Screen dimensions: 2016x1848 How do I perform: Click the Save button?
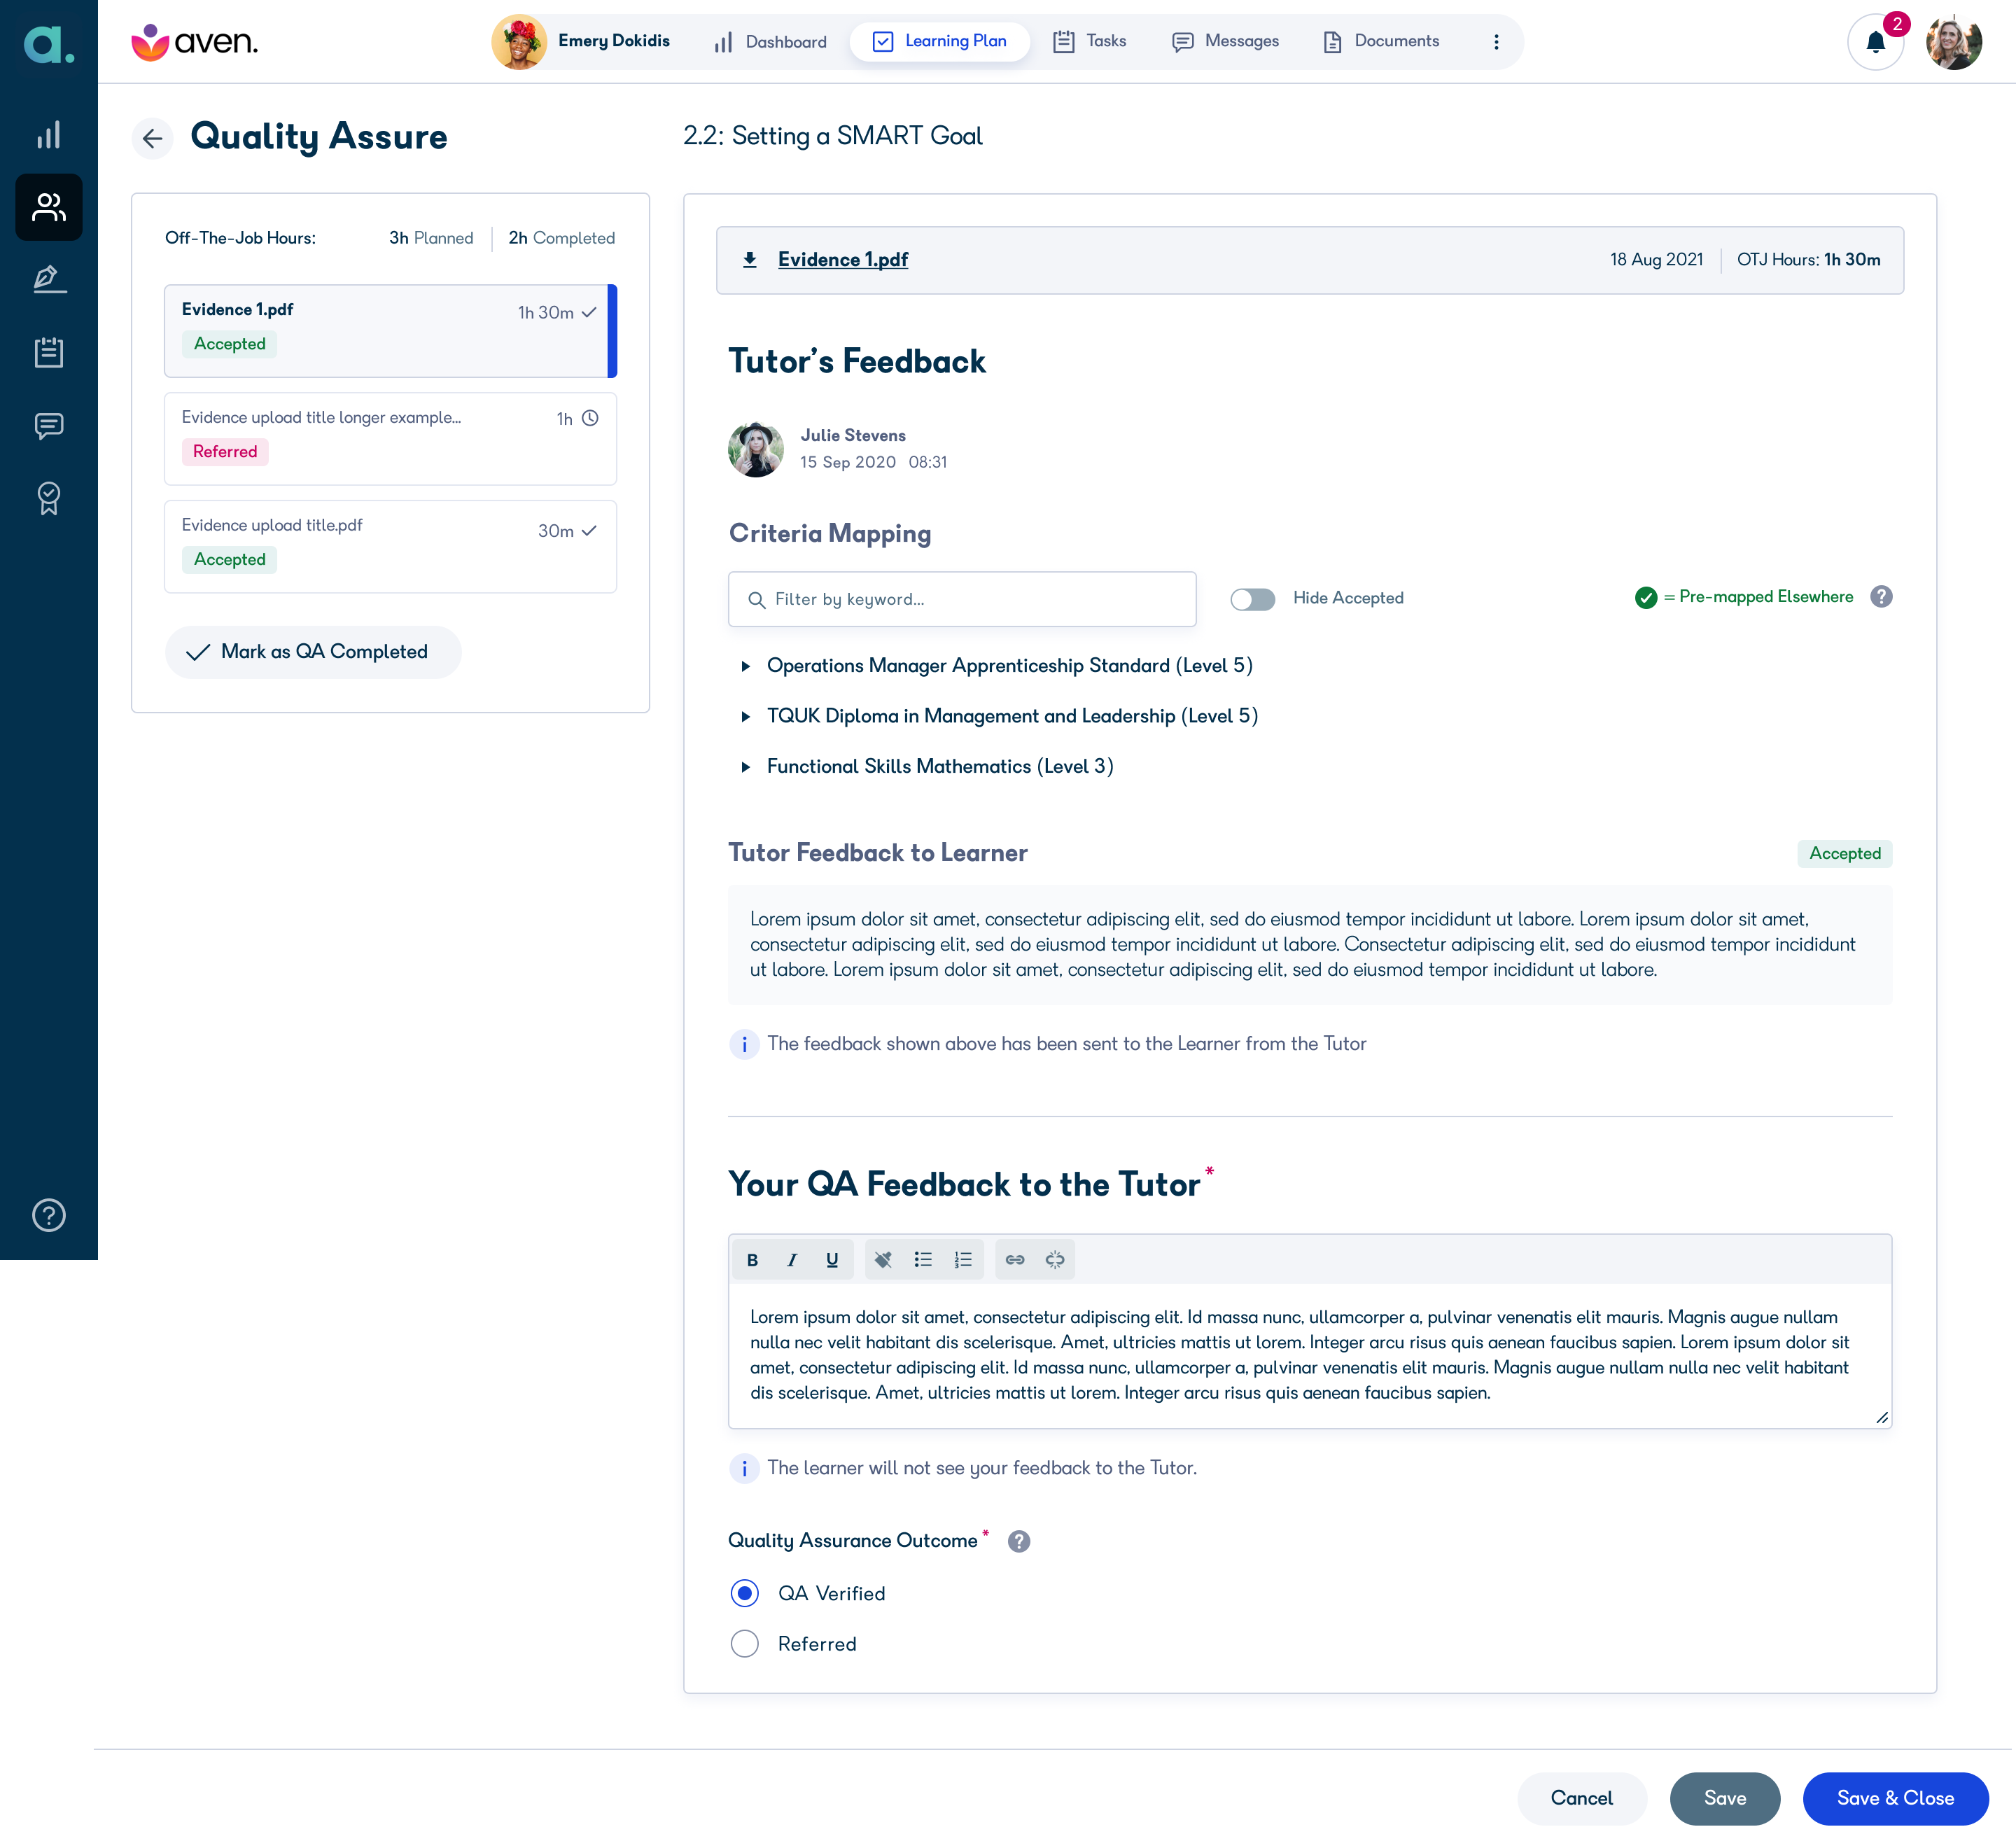(1724, 1798)
